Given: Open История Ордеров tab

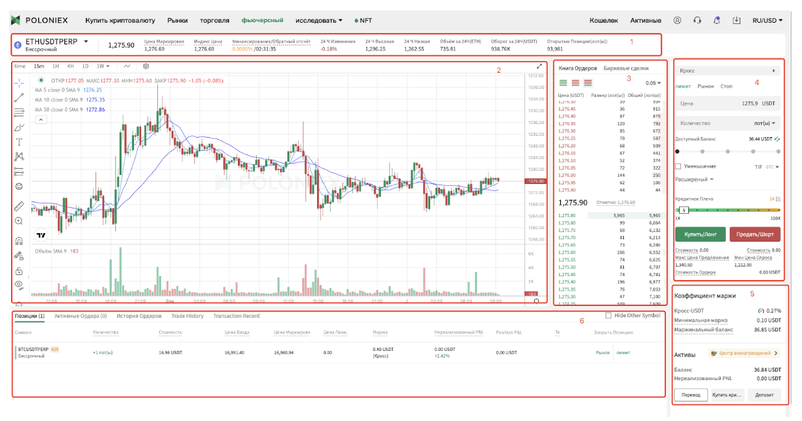Looking at the screenshot, I should click(x=139, y=316).
